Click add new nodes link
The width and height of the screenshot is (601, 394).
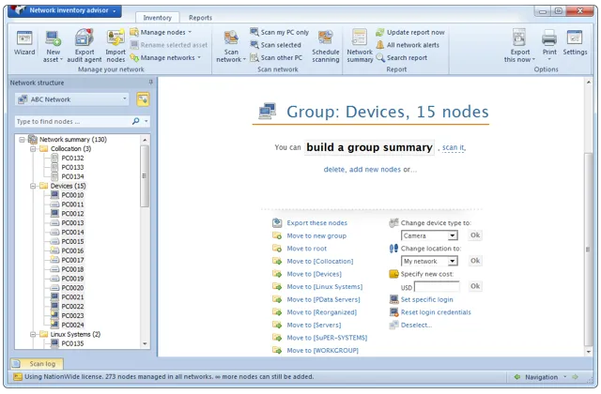click(x=375, y=169)
